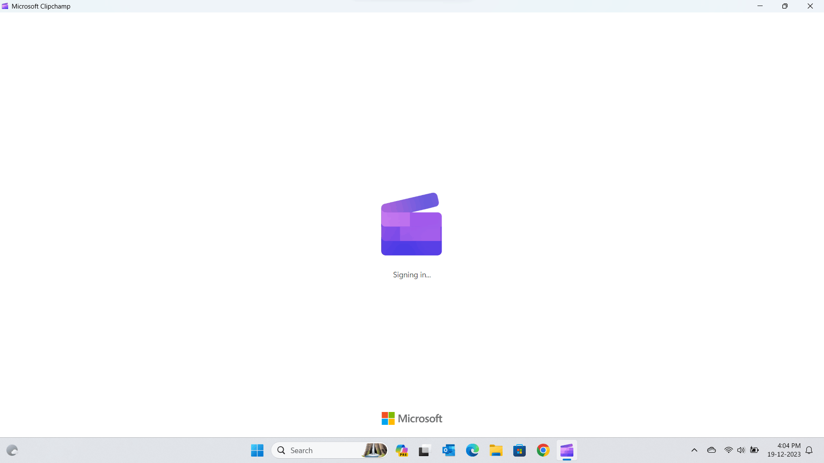Open Outlook from the taskbar
The width and height of the screenshot is (824, 463).
(448, 450)
